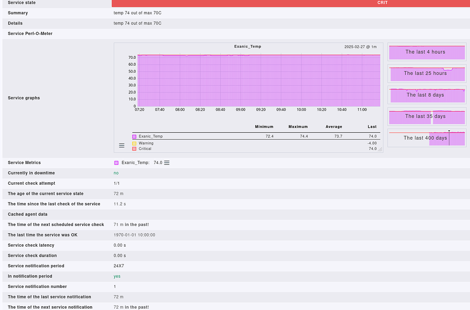Open the graph hamburger menu icon
Screen dimensions: 470x310
coord(122,146)
